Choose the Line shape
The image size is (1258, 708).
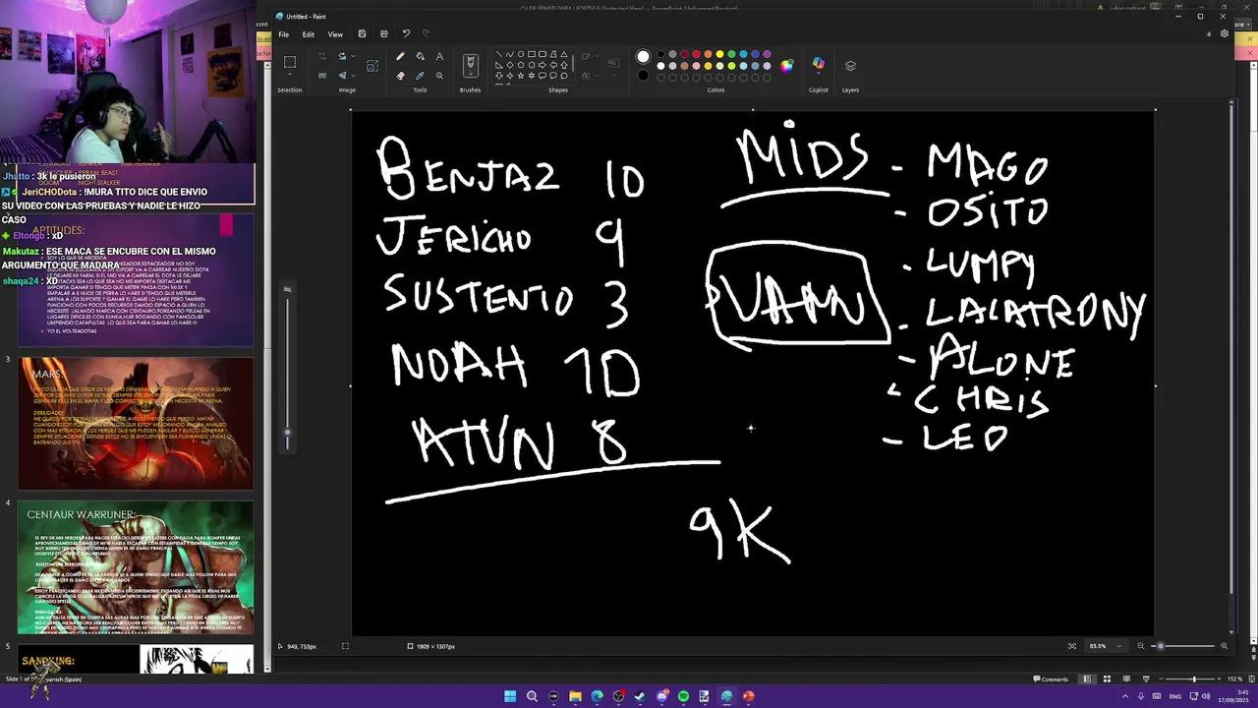click(x=499, y=54)
